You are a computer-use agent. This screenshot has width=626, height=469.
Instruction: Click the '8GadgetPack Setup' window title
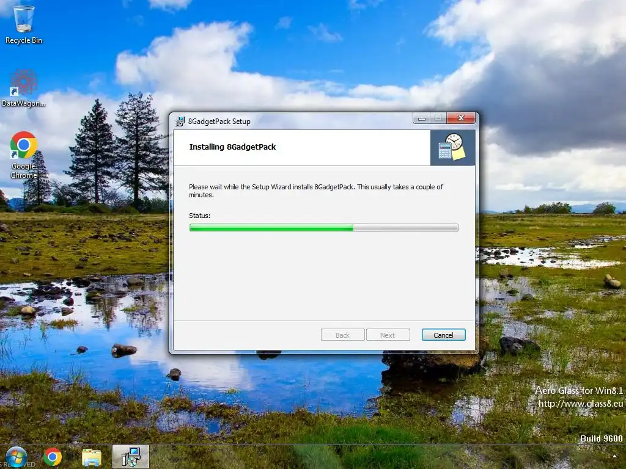click(x=219, y=122)
